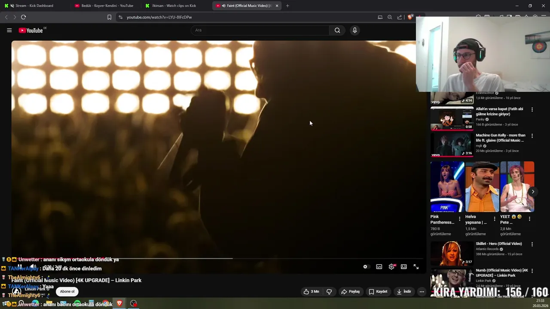
Task: Like the Faint video
Action: pyautogui.click(x=311, y=291)
